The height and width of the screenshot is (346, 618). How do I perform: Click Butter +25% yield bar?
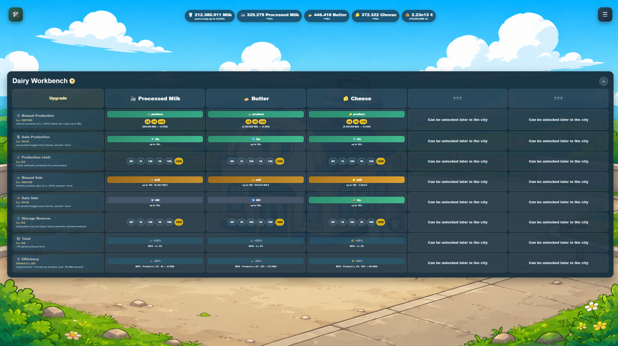(256, 241)
